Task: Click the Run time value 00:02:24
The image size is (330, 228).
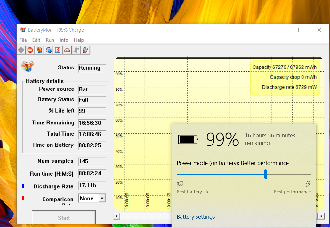Action: [x=92, y=174]
